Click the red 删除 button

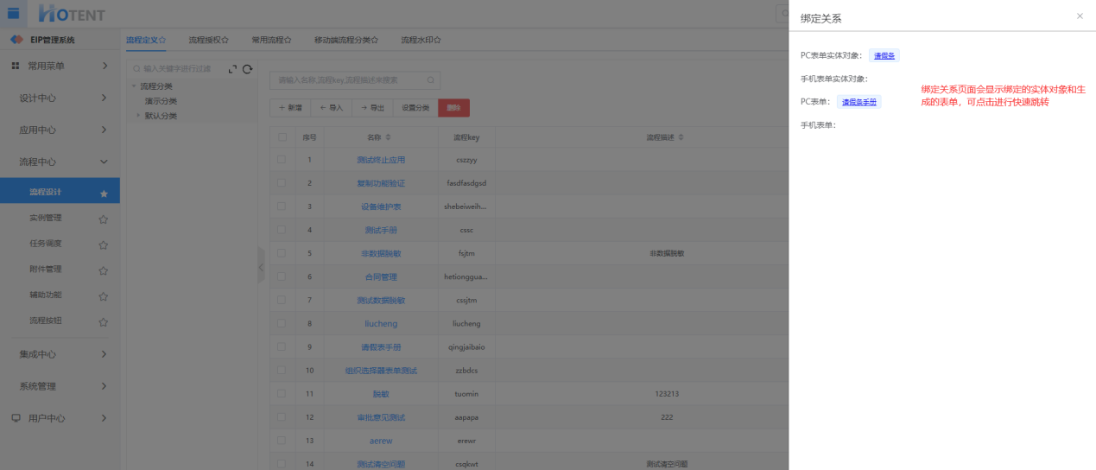click(453, 108)
